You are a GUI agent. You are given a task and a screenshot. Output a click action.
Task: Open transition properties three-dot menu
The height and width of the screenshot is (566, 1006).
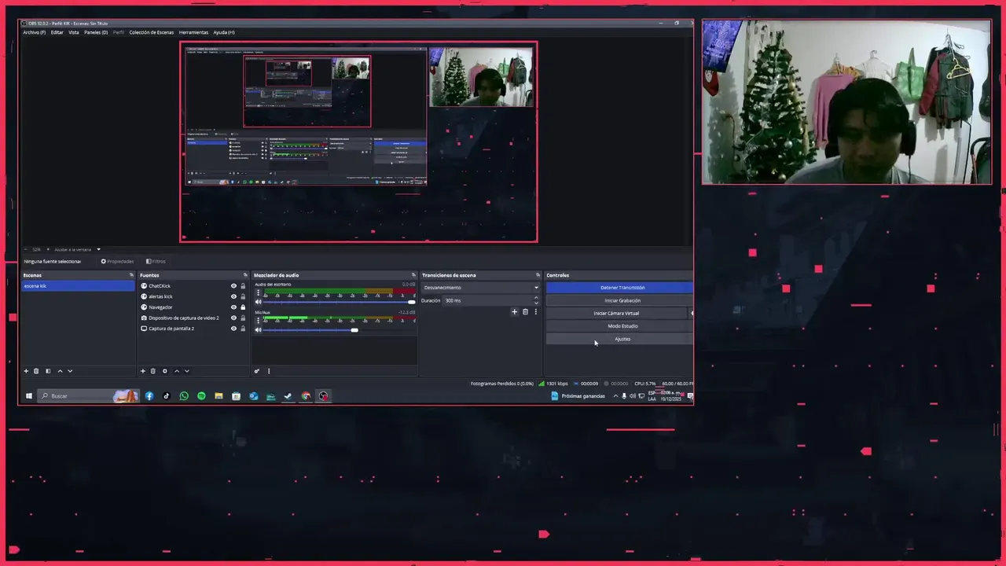coord(536,312)
